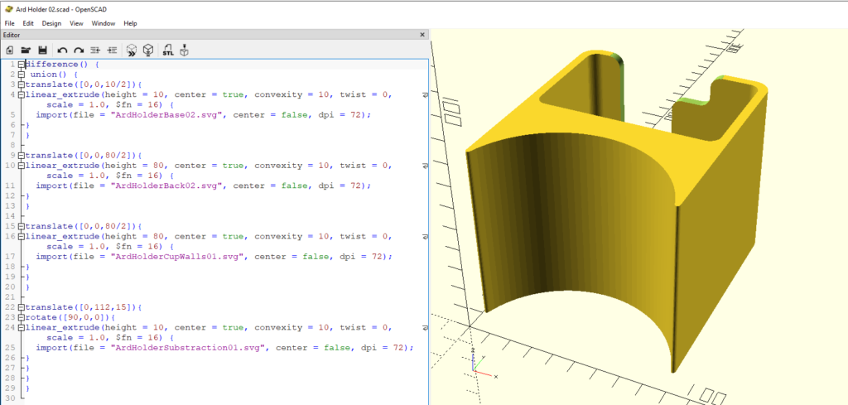Viewport: 848px width, 405px height.
Task: Click the Undo arrow icon
Action: pyautogui.click(x=62, y=51)
